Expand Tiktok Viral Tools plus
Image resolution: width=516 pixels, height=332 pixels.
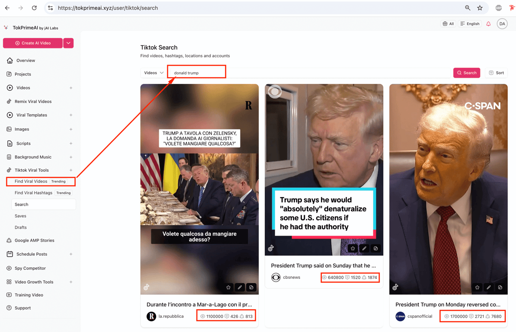pos(71,170)
